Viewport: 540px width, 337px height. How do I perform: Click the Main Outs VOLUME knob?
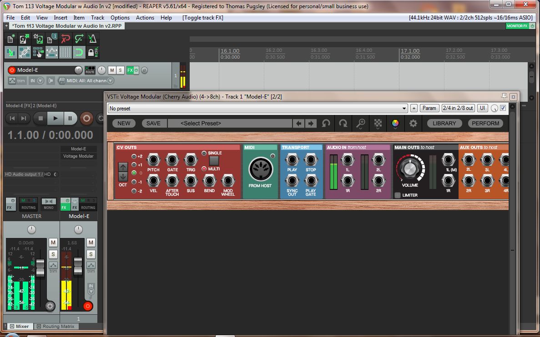click(410, 168)
